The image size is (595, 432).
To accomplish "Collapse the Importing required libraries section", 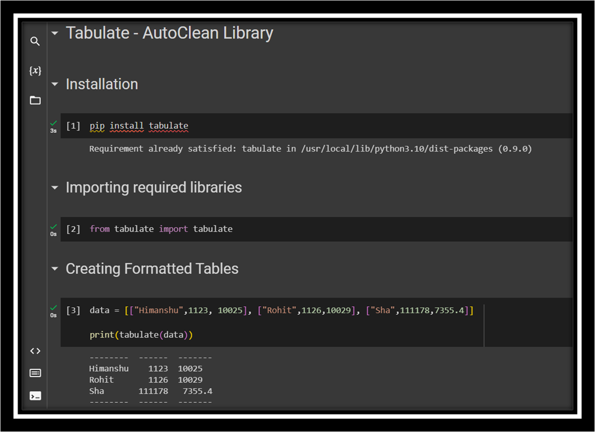I will click(x=55, y=188).
